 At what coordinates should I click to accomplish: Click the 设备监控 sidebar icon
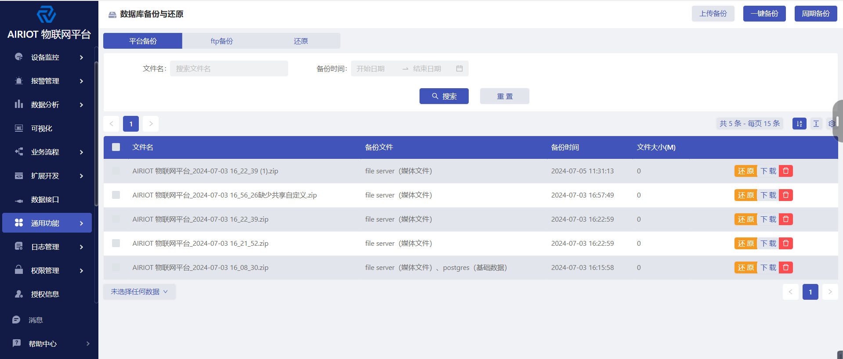[19, 57]
